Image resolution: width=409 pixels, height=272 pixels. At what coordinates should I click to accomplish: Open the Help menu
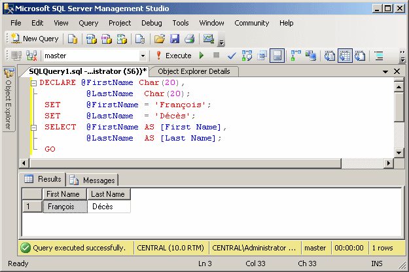287,23
